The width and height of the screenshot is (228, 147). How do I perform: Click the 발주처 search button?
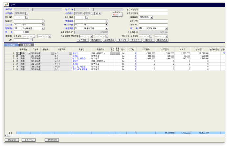click(91, 10)
